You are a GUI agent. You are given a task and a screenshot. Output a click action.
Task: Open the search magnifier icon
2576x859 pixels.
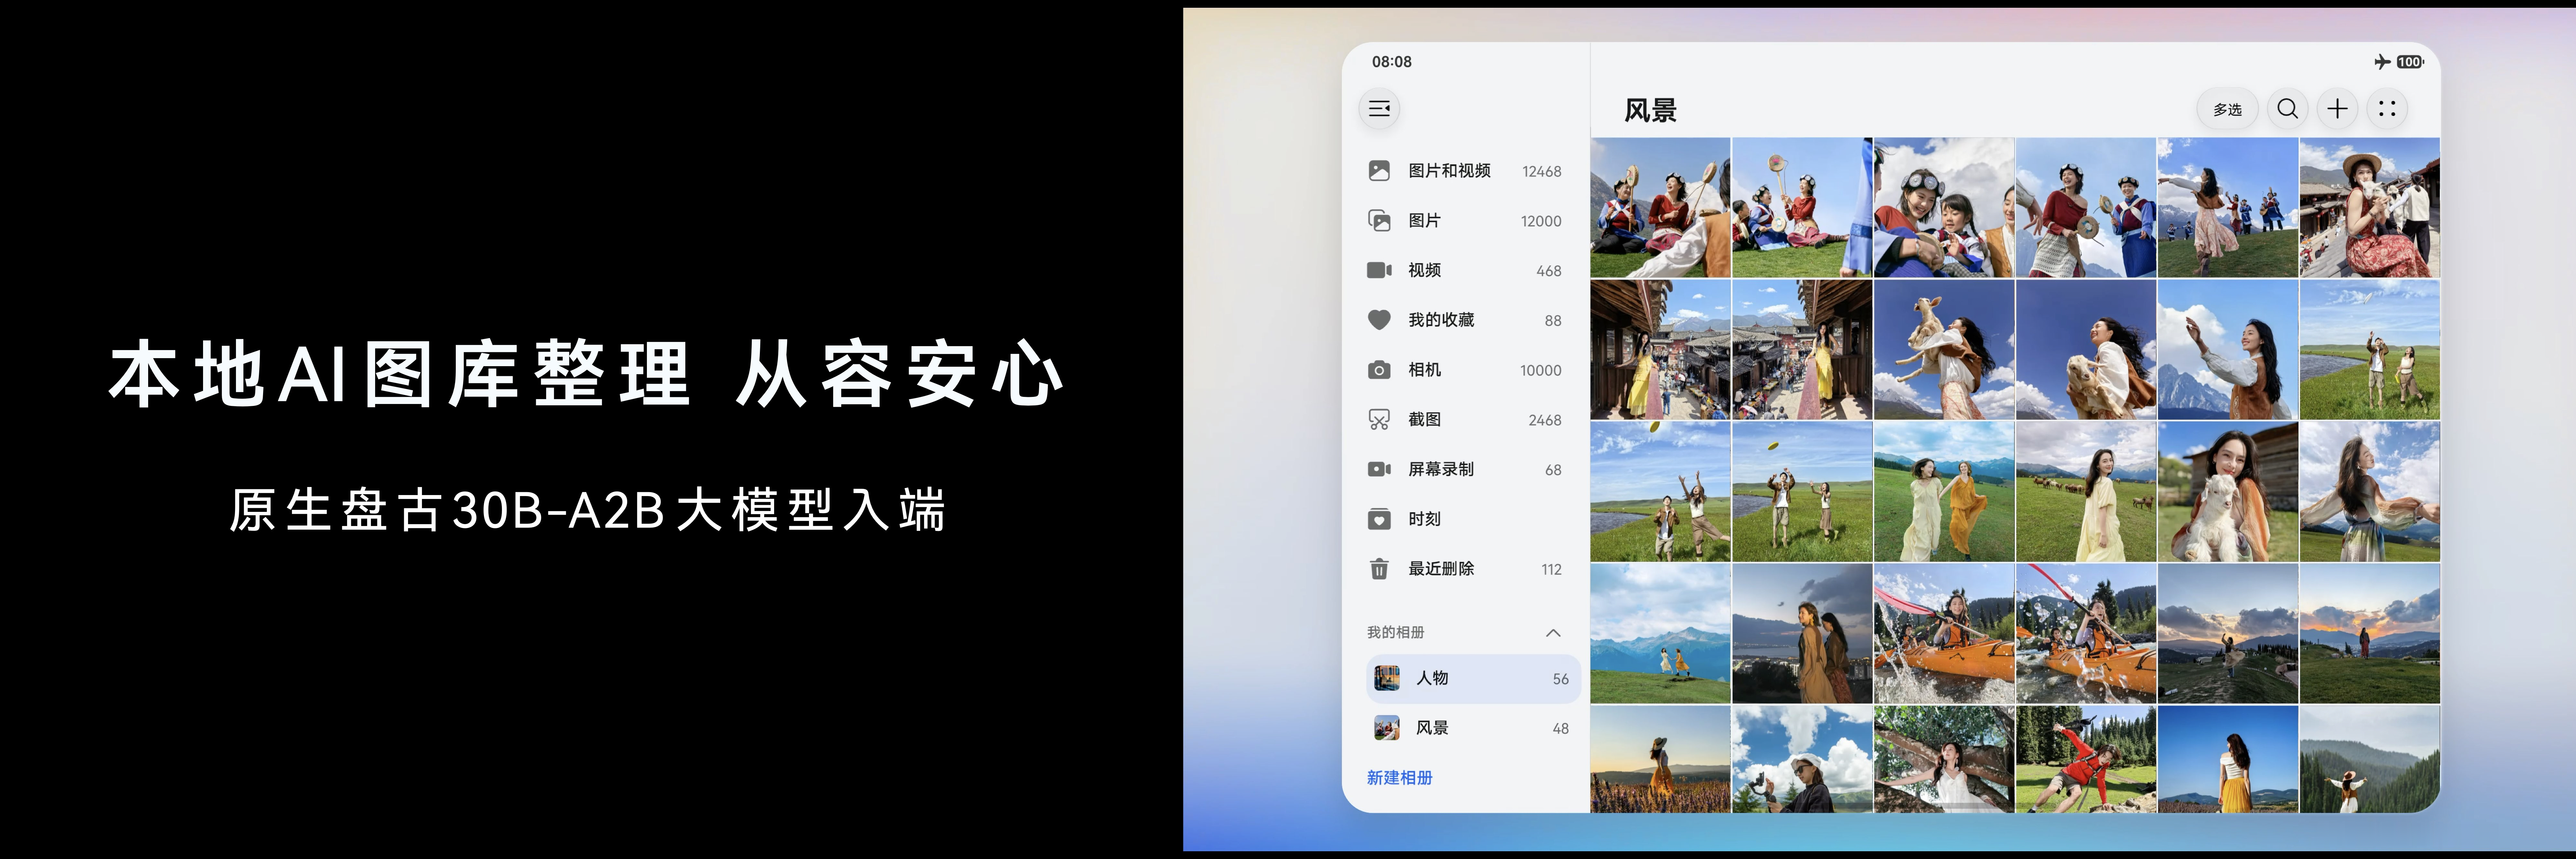2287,109
